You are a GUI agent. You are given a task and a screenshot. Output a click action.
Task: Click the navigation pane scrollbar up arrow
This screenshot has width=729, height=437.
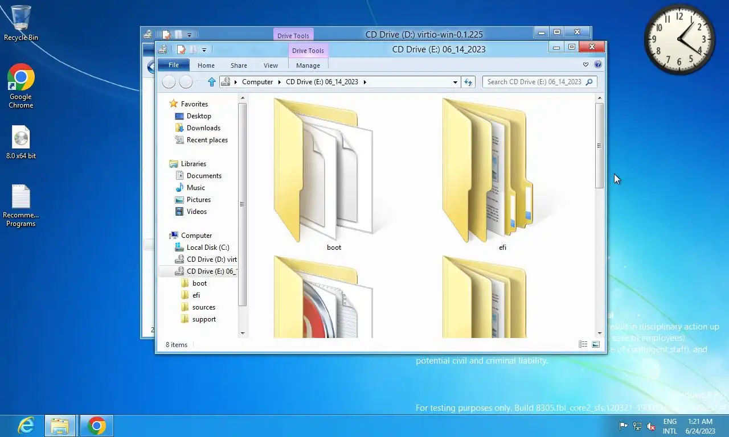(x=243, y=98)
